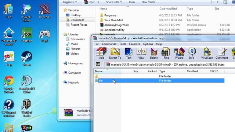Screen dimensions: 235x132
Task: Open the WinRAR Wizard
Action: 179,54
